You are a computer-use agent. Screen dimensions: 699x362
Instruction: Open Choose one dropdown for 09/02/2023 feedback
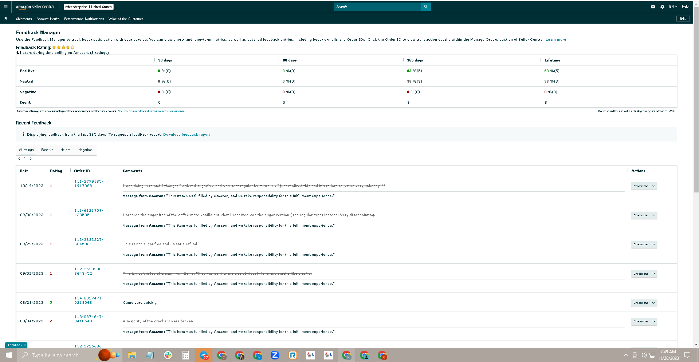pyautogui.click(x=644, y=274)
